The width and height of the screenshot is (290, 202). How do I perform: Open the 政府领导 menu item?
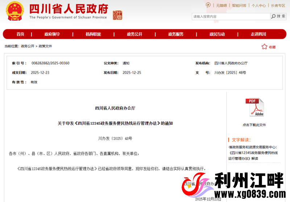(x=52, y=34)
